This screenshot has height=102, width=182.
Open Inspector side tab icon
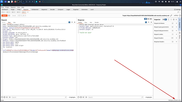180,20
